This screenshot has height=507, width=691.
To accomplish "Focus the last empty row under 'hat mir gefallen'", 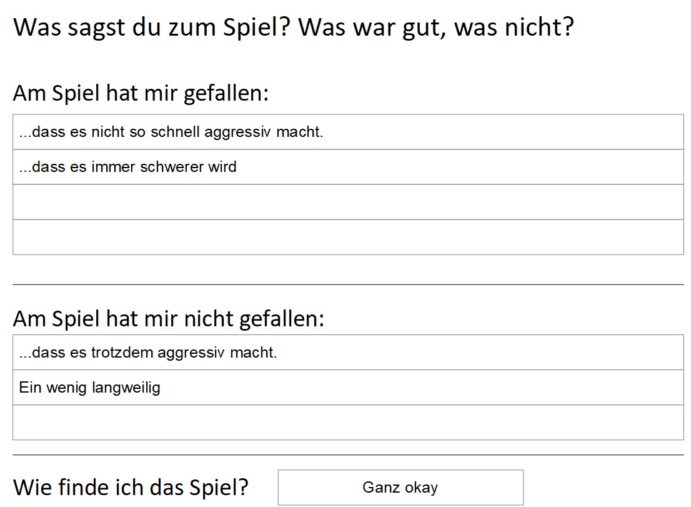I will tap(348, 237).
